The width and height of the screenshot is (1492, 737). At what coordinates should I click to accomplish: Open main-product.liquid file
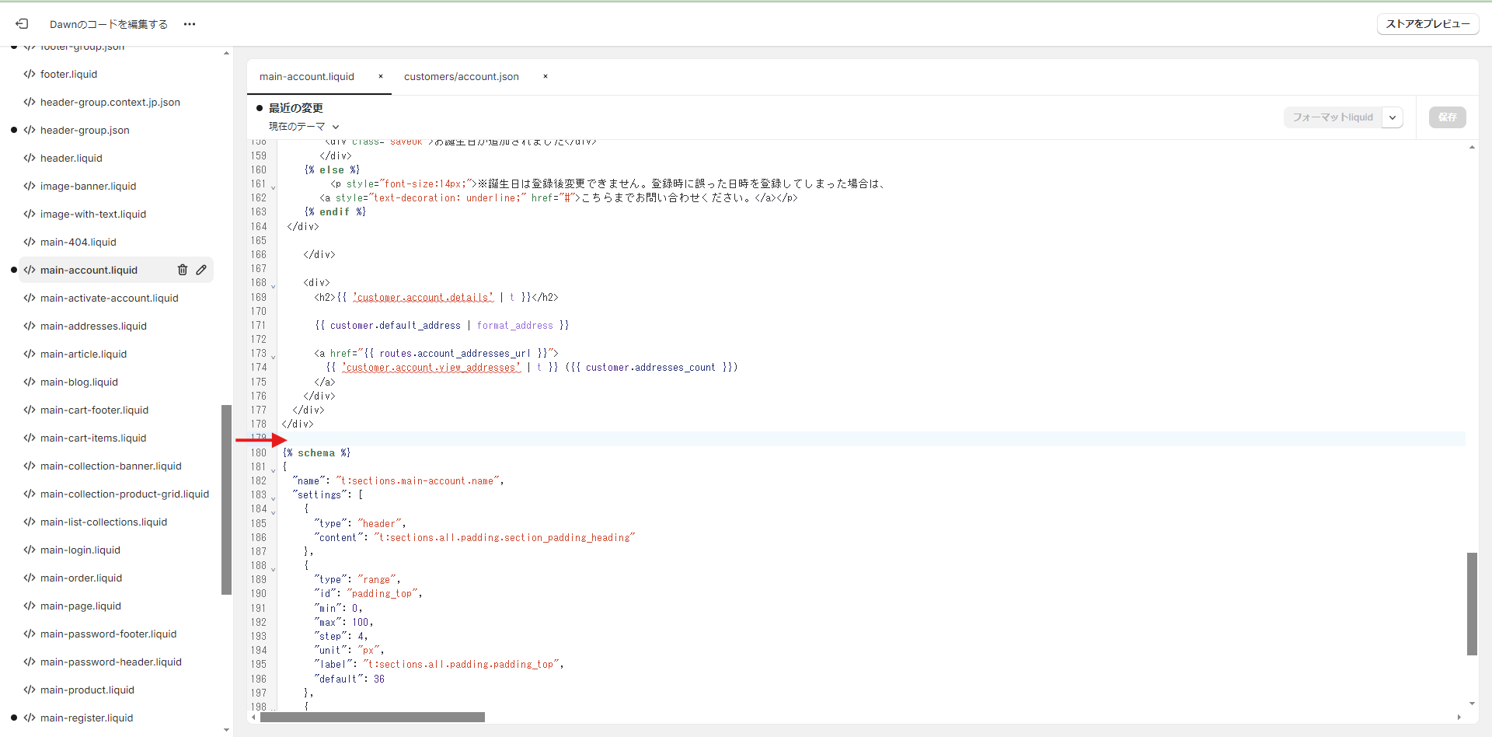(87, 690)
